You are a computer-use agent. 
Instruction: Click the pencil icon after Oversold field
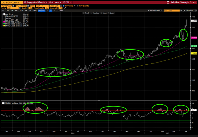pyautogui.click(x=65, y=8)
